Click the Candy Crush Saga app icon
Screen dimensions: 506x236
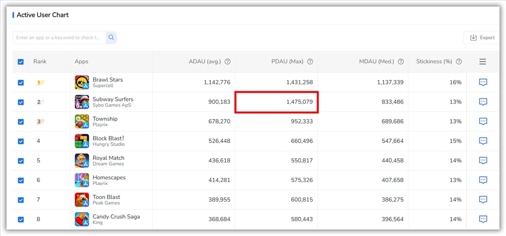(82, 219)
